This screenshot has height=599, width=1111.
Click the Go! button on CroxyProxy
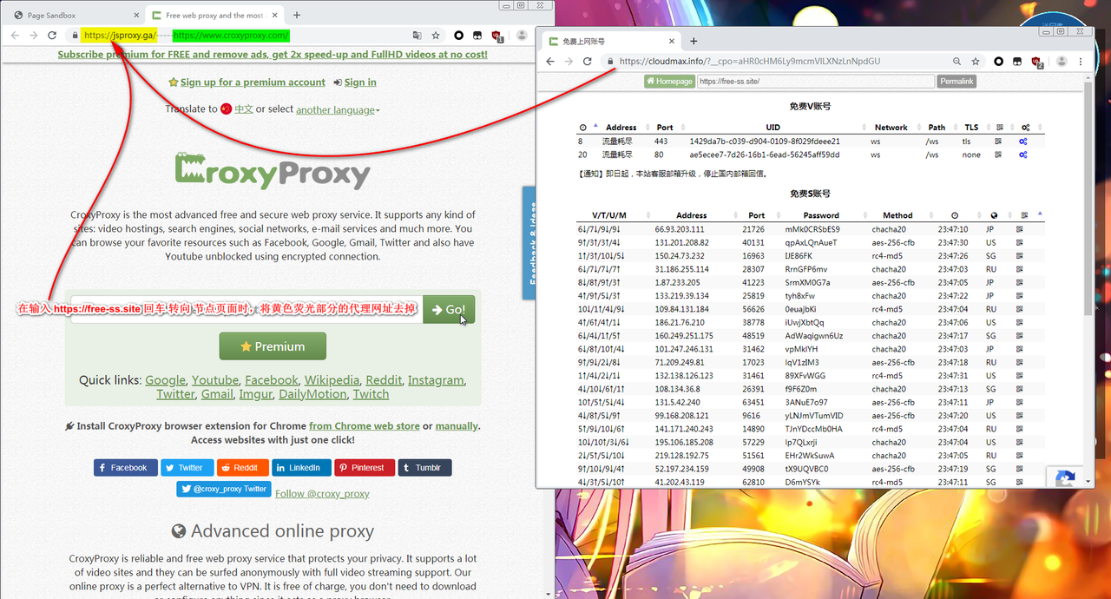(x=449, y=309)
